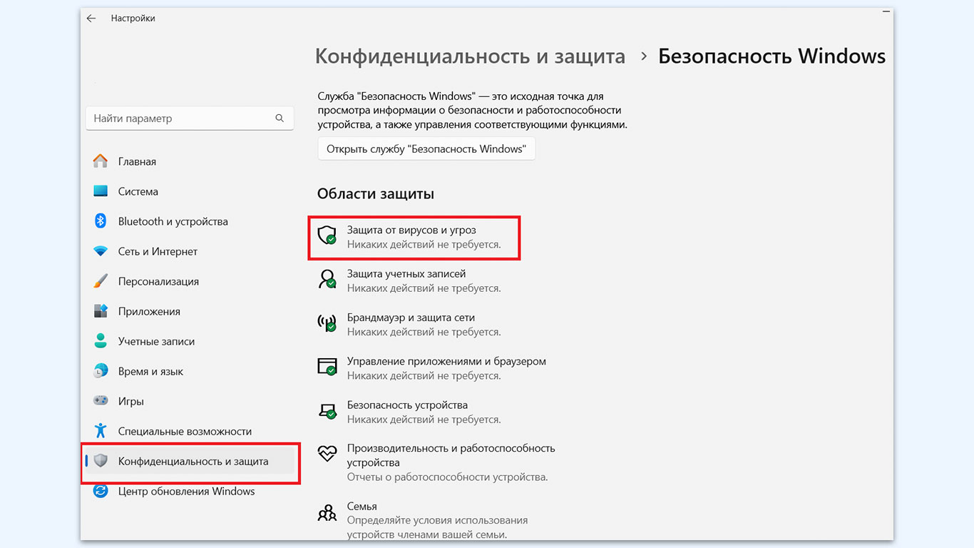Click the accessibility figure icon
The image size is (974, 548).
101,431
